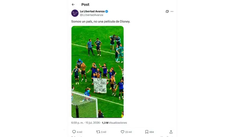Click the blue verified badge

click(107, 11)
